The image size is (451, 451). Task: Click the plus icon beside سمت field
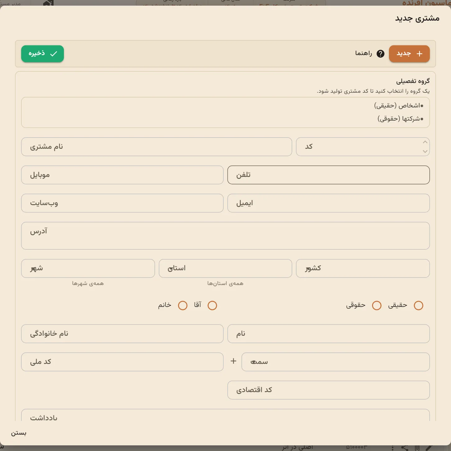tap(233, 361)
